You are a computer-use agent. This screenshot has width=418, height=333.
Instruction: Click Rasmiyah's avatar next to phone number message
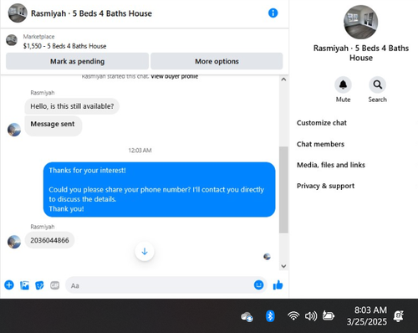(x=14, y=242)
